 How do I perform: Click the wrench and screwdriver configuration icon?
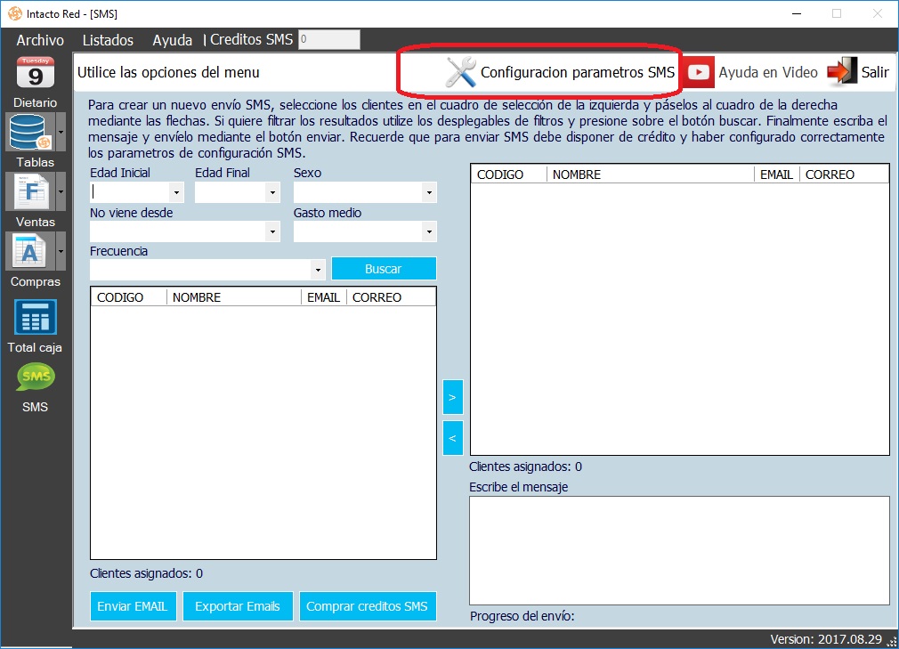click(461, 72)
